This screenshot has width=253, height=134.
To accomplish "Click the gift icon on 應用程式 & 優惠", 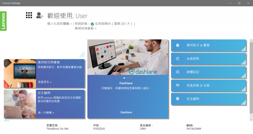I will [x=177, y=45].
